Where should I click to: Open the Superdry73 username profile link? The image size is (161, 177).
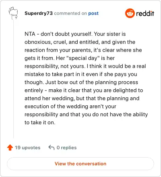[x=39, y=13]
